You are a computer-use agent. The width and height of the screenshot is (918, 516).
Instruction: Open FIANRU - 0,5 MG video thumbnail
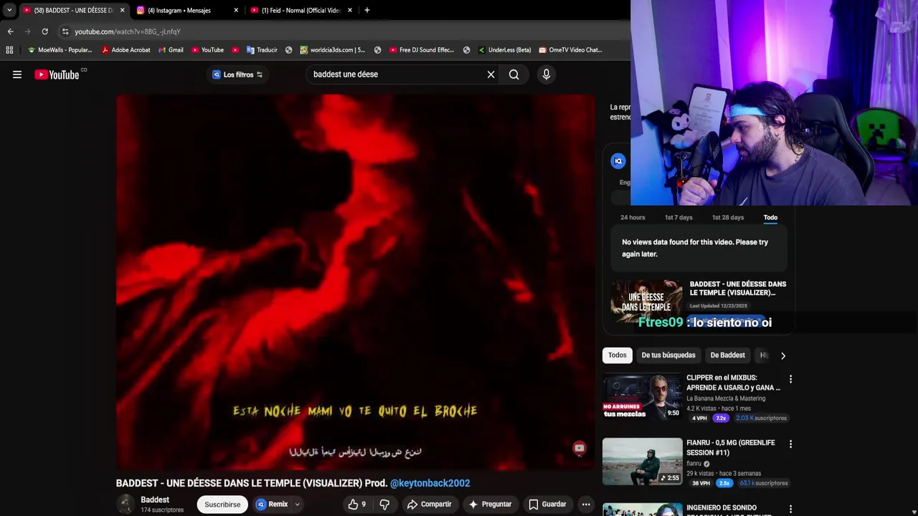tap(643, 462)
